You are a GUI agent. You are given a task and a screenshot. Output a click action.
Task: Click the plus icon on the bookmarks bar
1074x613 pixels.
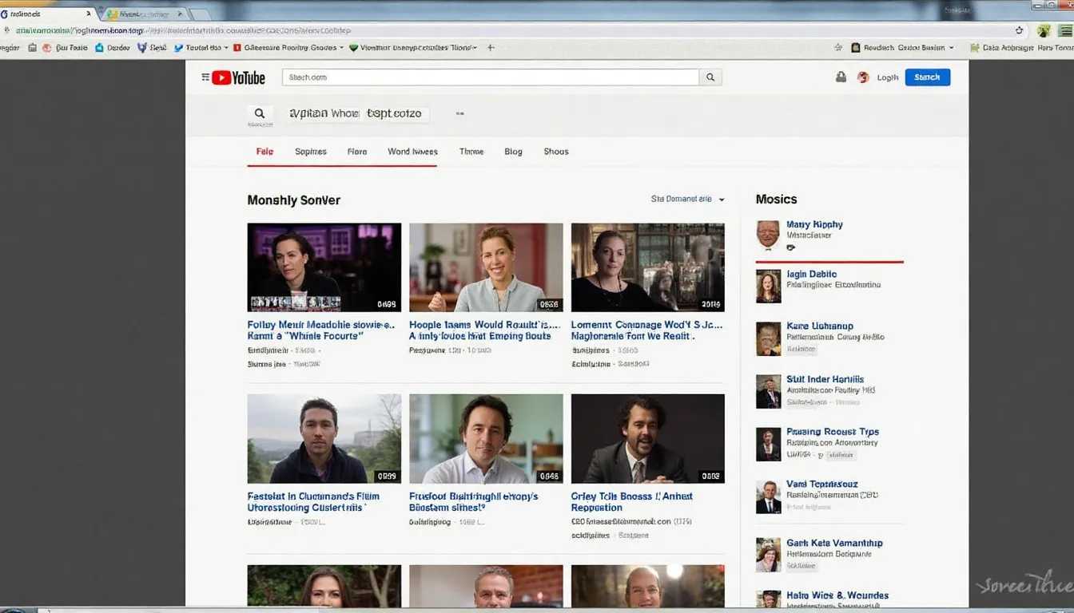pyautogui.click(x=491, y=48)
